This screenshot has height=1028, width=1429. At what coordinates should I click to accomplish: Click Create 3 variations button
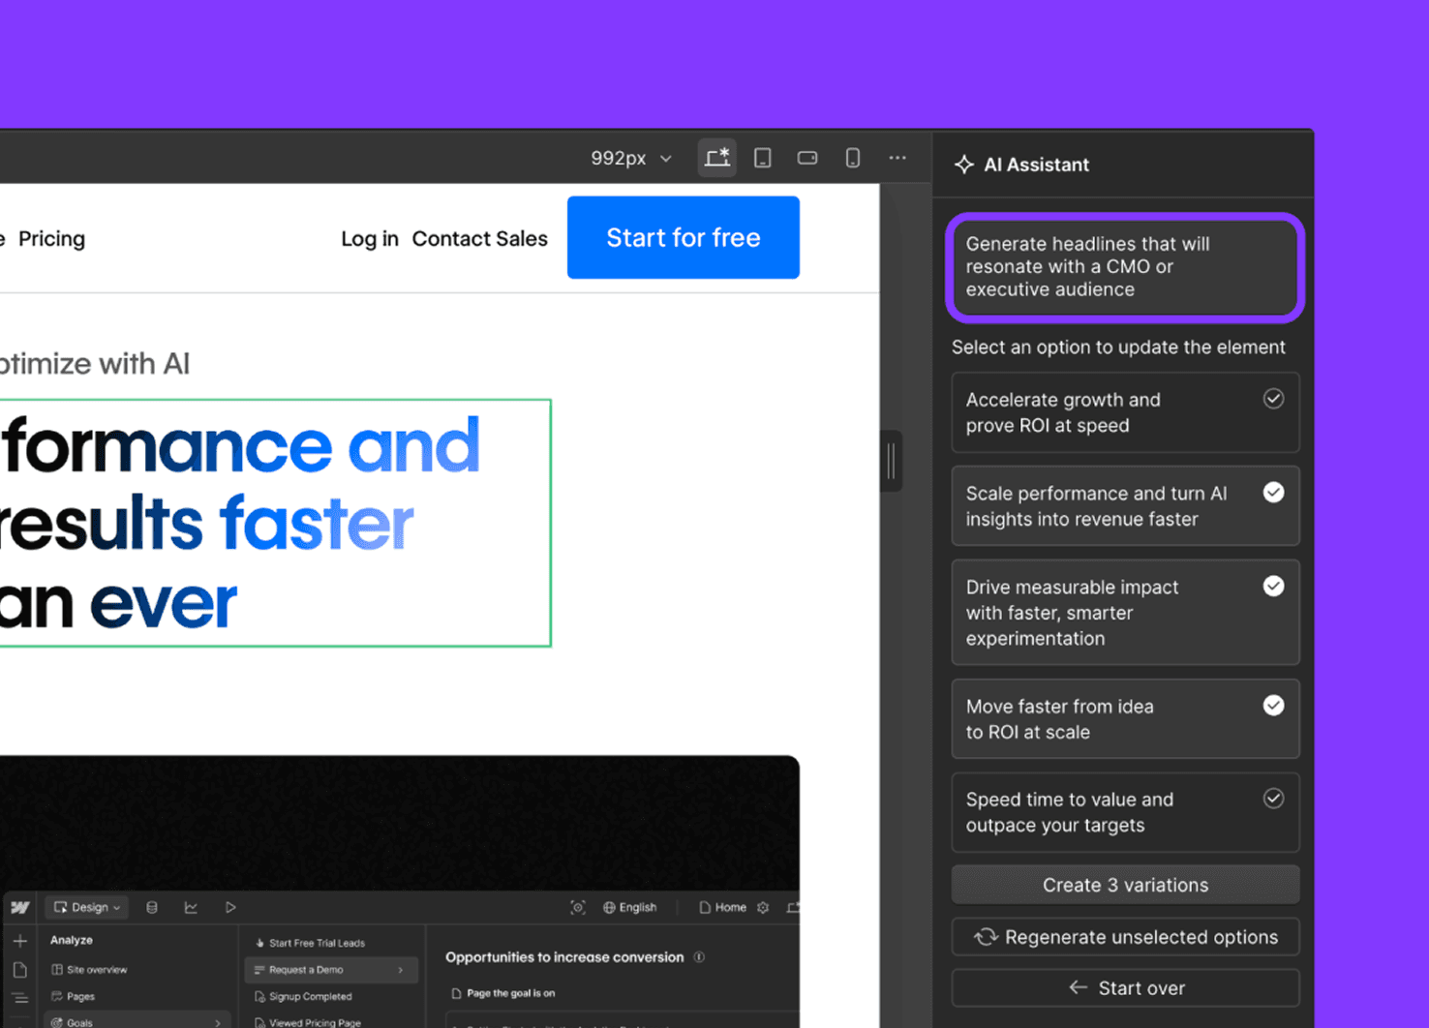[1125, 885]
